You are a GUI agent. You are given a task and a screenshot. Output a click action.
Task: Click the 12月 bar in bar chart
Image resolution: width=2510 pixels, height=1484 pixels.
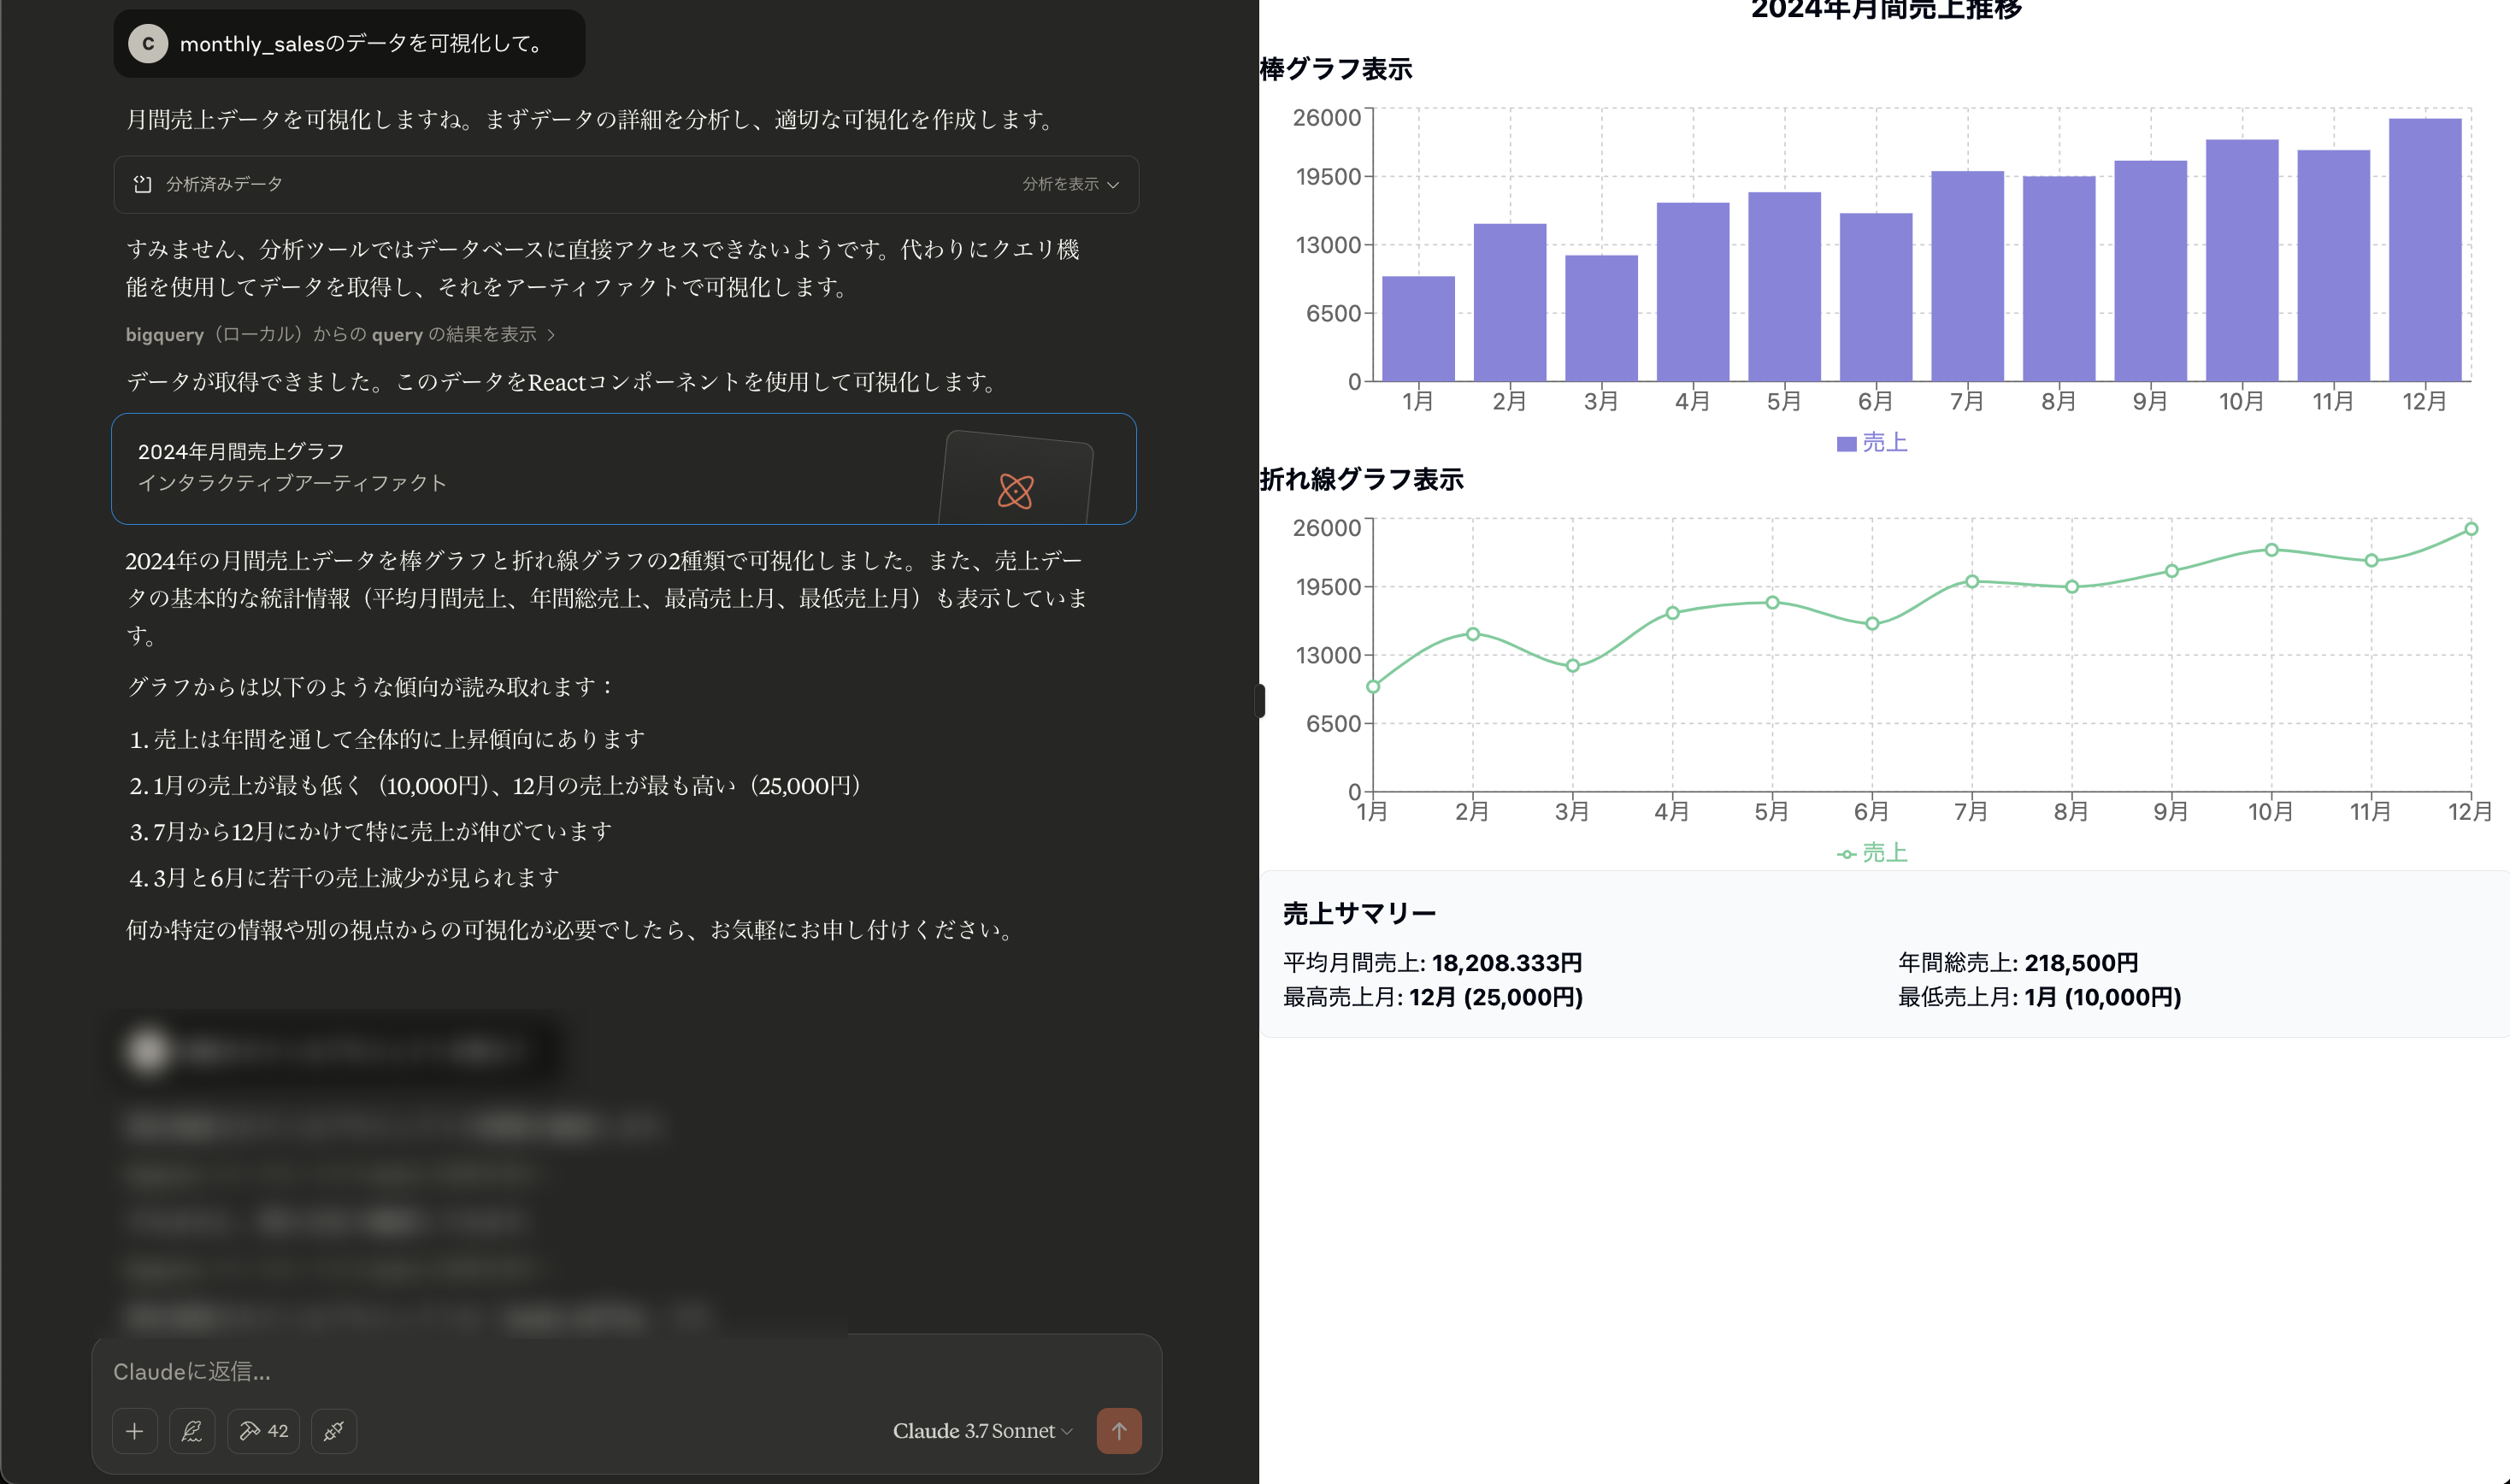(2424, 250)
